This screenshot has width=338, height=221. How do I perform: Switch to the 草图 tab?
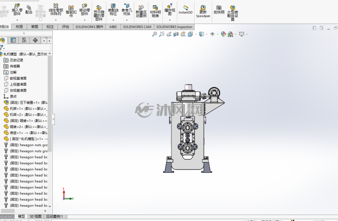pyautogui.click(x=35, y=27)
